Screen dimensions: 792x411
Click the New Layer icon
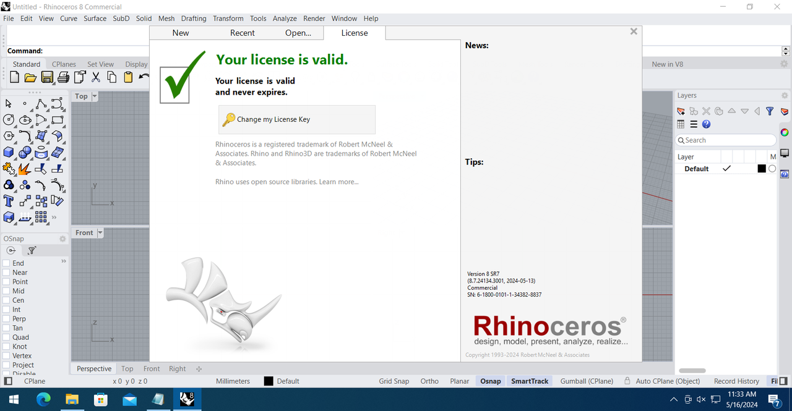click(681, 111)
